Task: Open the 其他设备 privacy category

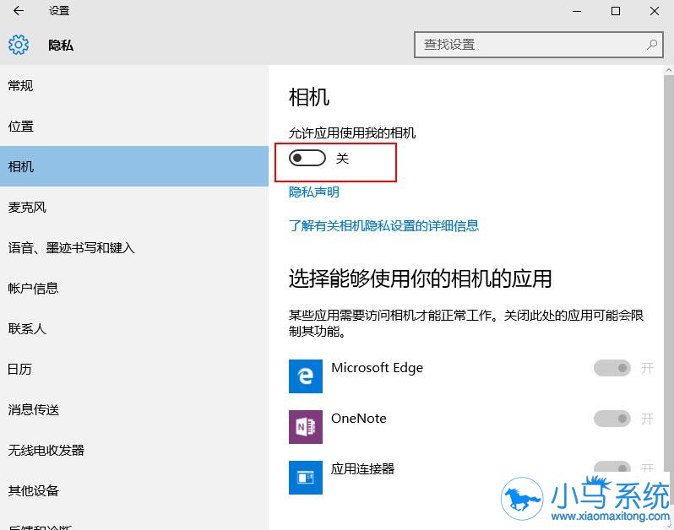Action: coord(134,491)
